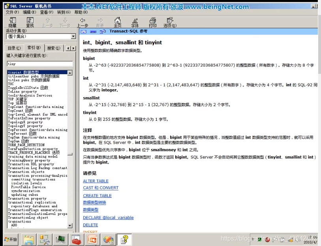321x246 pixels.
Task: Switch to the 目录(C) tab
Action: [x=14, y=48]
